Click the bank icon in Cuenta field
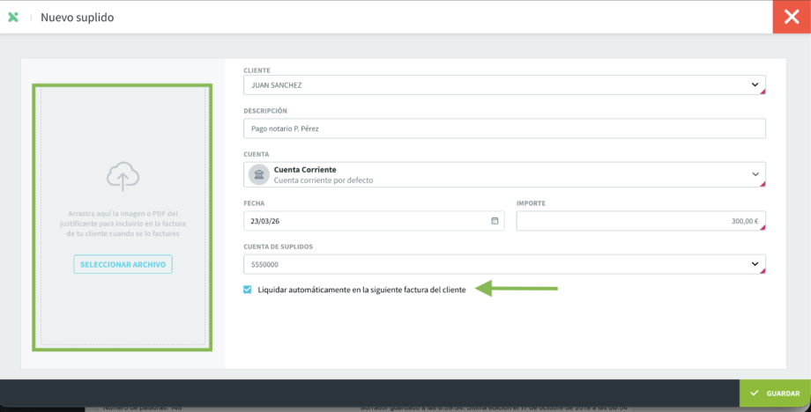Viewport: 811px width, 412px height. click(x=259, y=174)
